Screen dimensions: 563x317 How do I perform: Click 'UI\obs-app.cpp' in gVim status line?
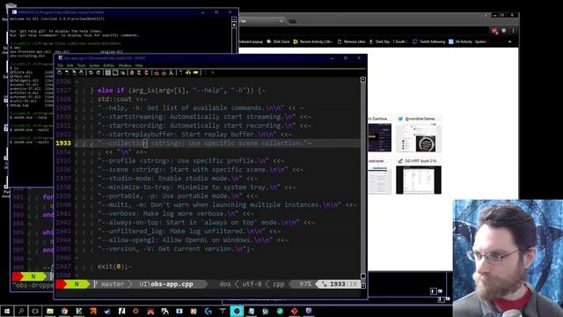point(166,284)
